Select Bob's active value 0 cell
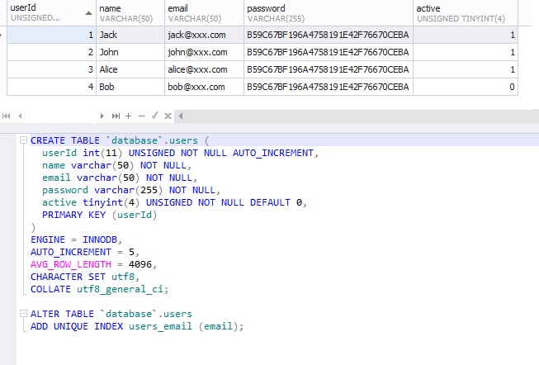 [x=466, y=87]
